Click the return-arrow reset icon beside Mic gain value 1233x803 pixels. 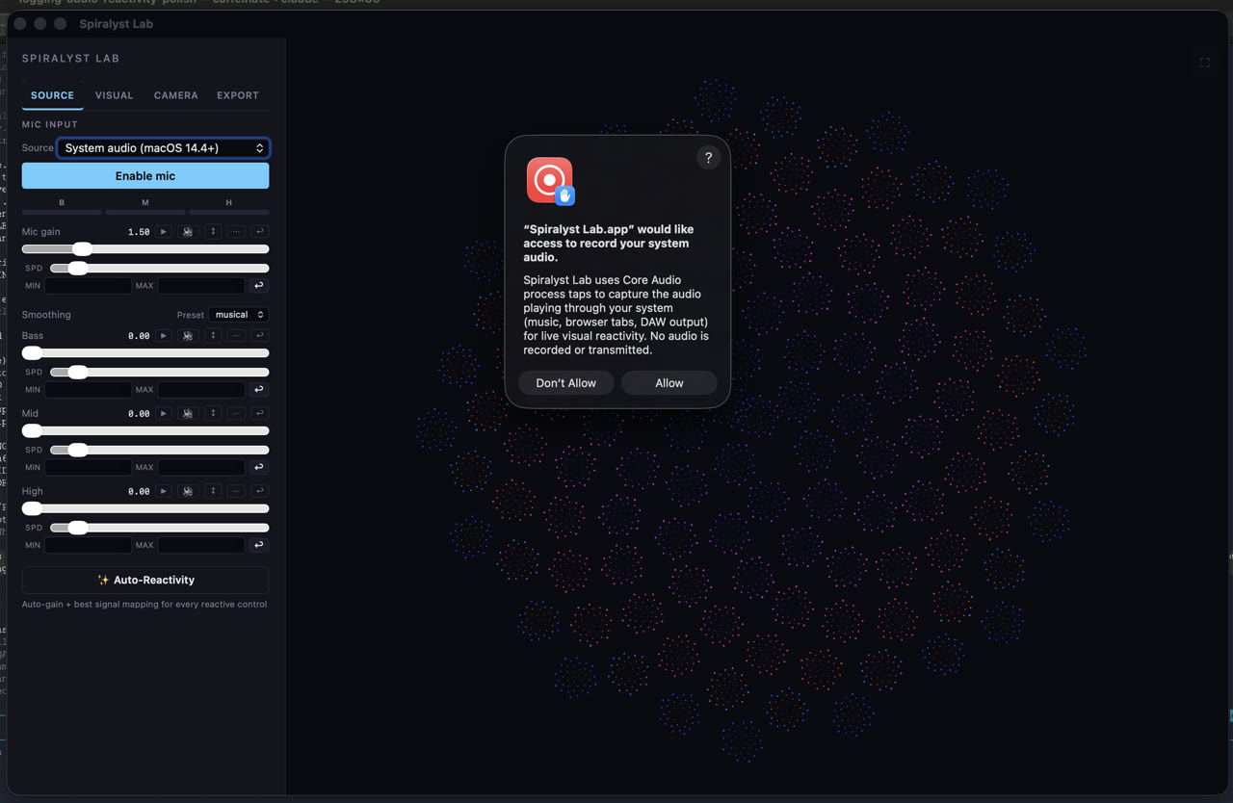[260, 232]
